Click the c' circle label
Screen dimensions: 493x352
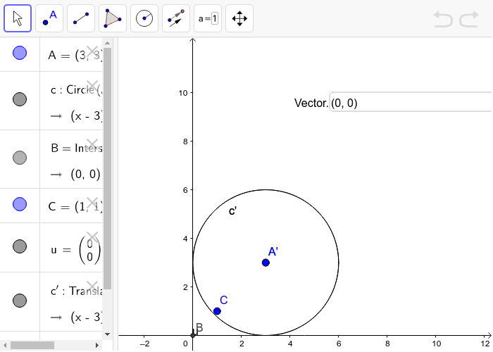(x=232, y=211)
